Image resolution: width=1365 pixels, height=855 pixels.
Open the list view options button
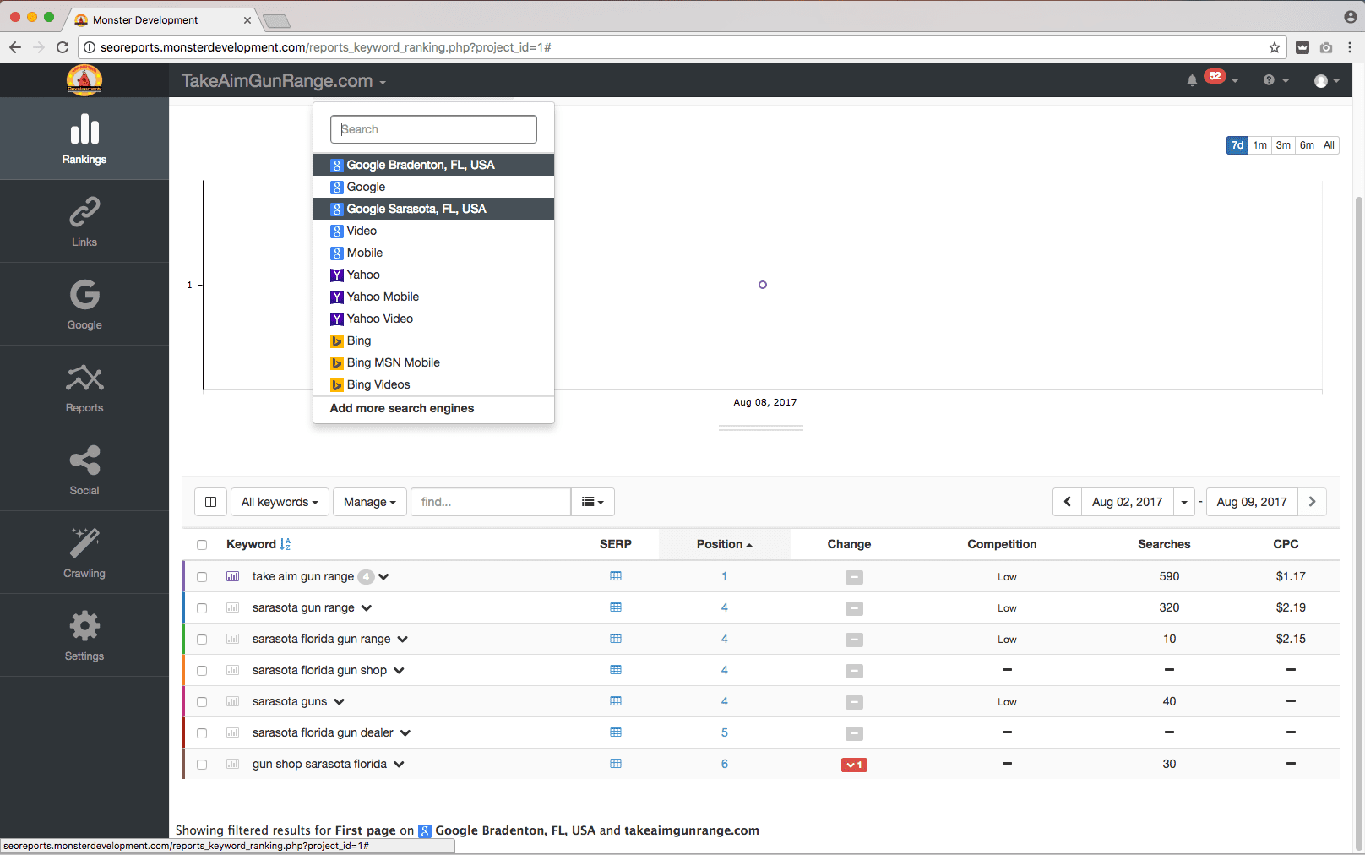(x=592, y=502)
